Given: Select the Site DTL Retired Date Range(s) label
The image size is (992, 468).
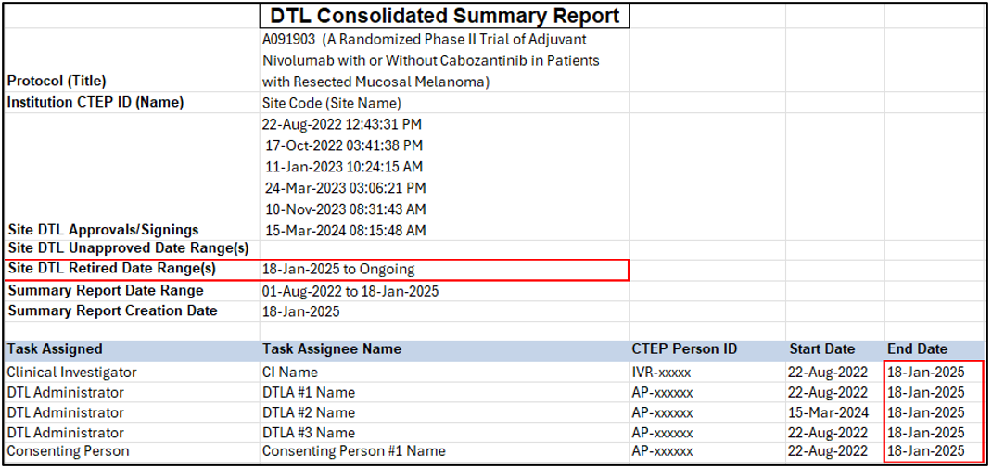Looking at the screenshot, I should pyautogui.click(x=111, y=268).
